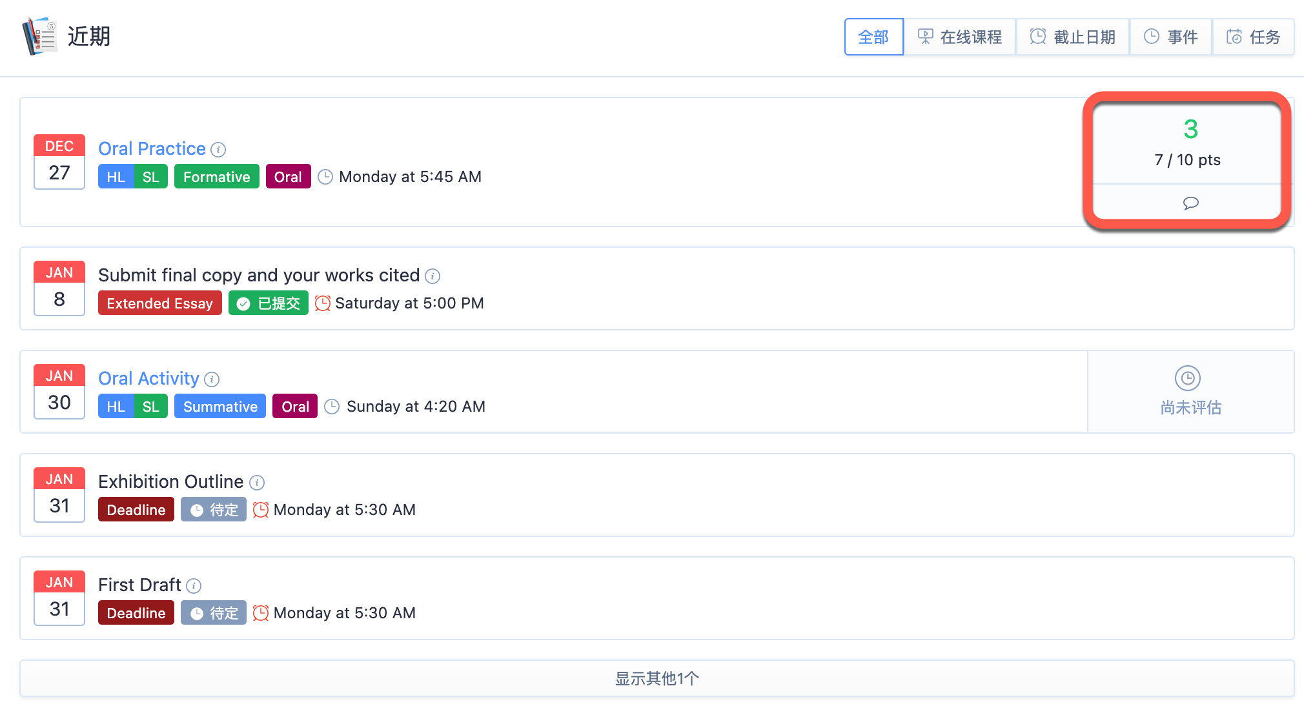This screenshot has height=706, width=1304.
Task: Expand list with 显示其他1个
Action: (657, 678)
